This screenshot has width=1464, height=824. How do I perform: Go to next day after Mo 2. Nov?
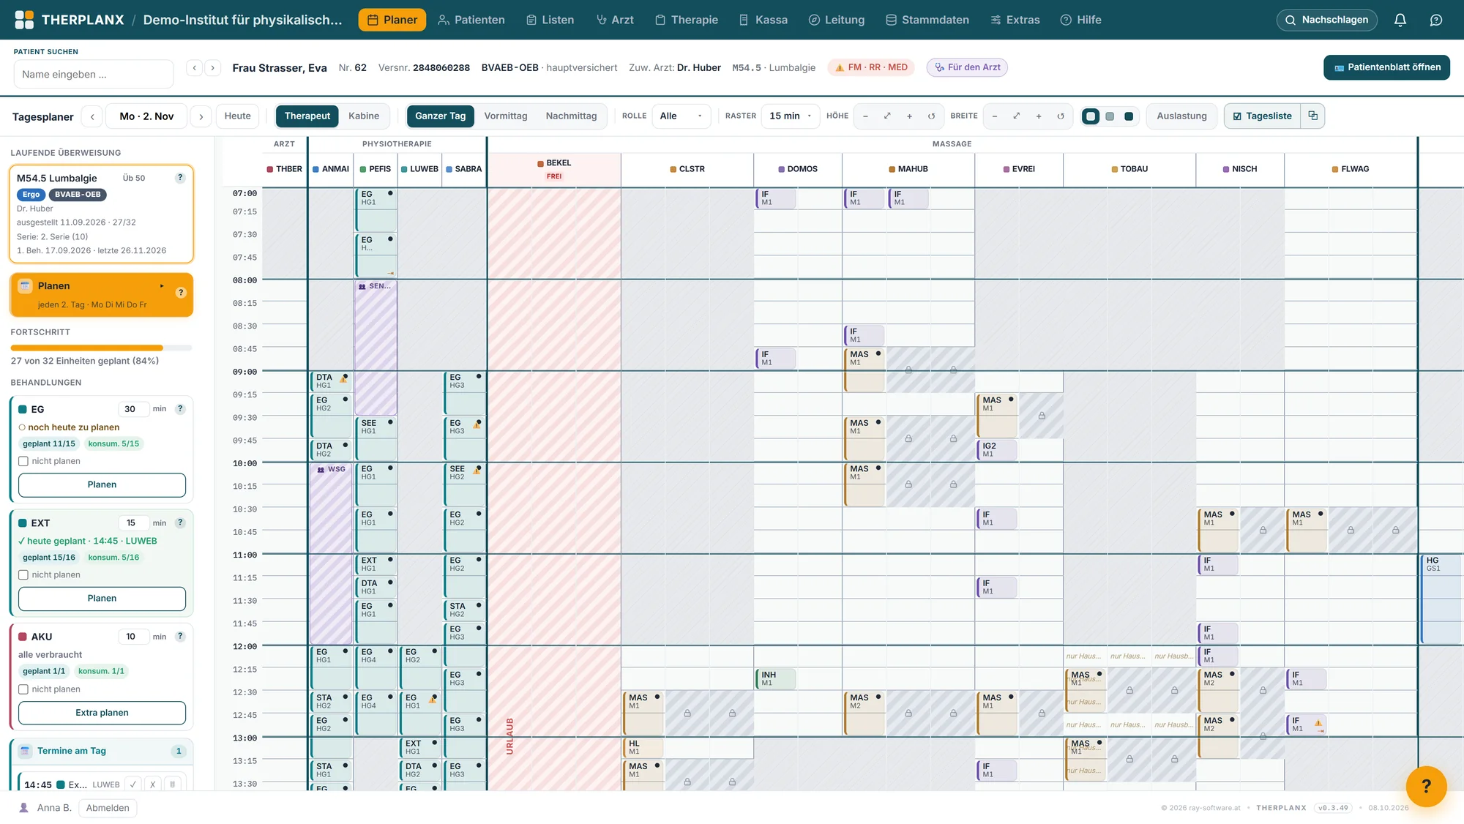point(201,116)
